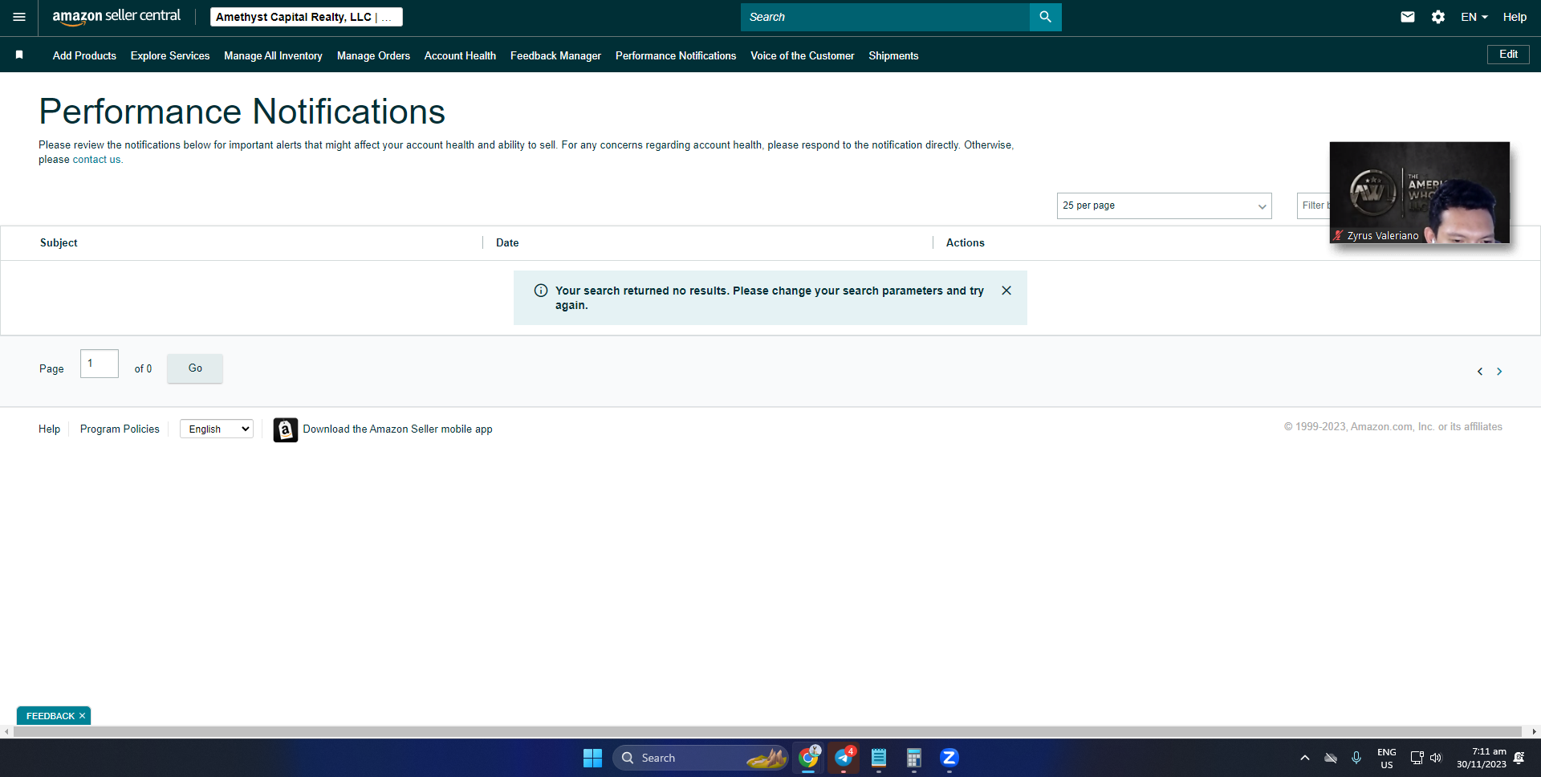This screenshot has width=1541, height=777.
Task: Click the Actions column header
Action: click(965, 242)
